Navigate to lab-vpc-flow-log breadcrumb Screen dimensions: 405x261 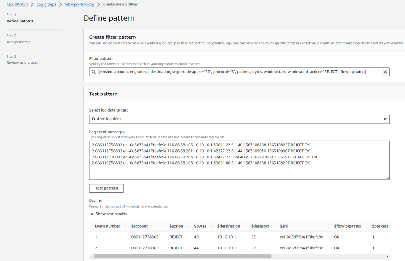pyautogui.click(x=80, y=4)
